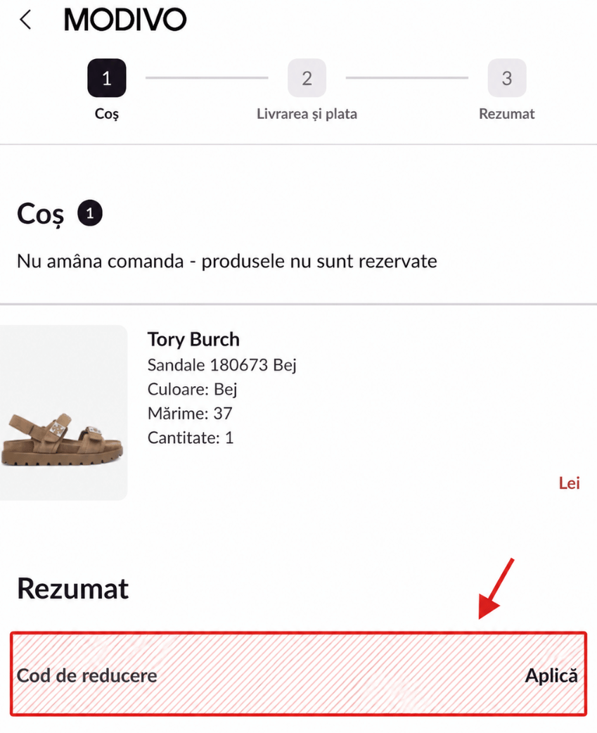The width and height of the screenshot is (597, 733).
Task: Open the Tory Burch sandal thumbnail
Action: click(x=63, y=413)
